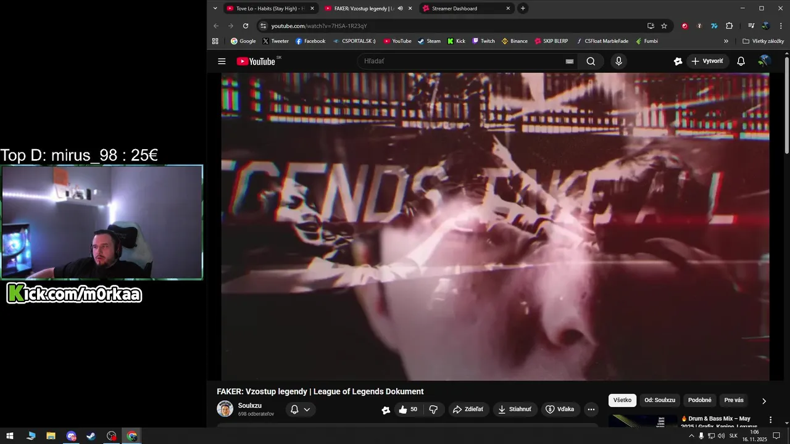Viewport: 790px width, 444px height.
Task: Go back in browser history
Action: tap(216, 26)
